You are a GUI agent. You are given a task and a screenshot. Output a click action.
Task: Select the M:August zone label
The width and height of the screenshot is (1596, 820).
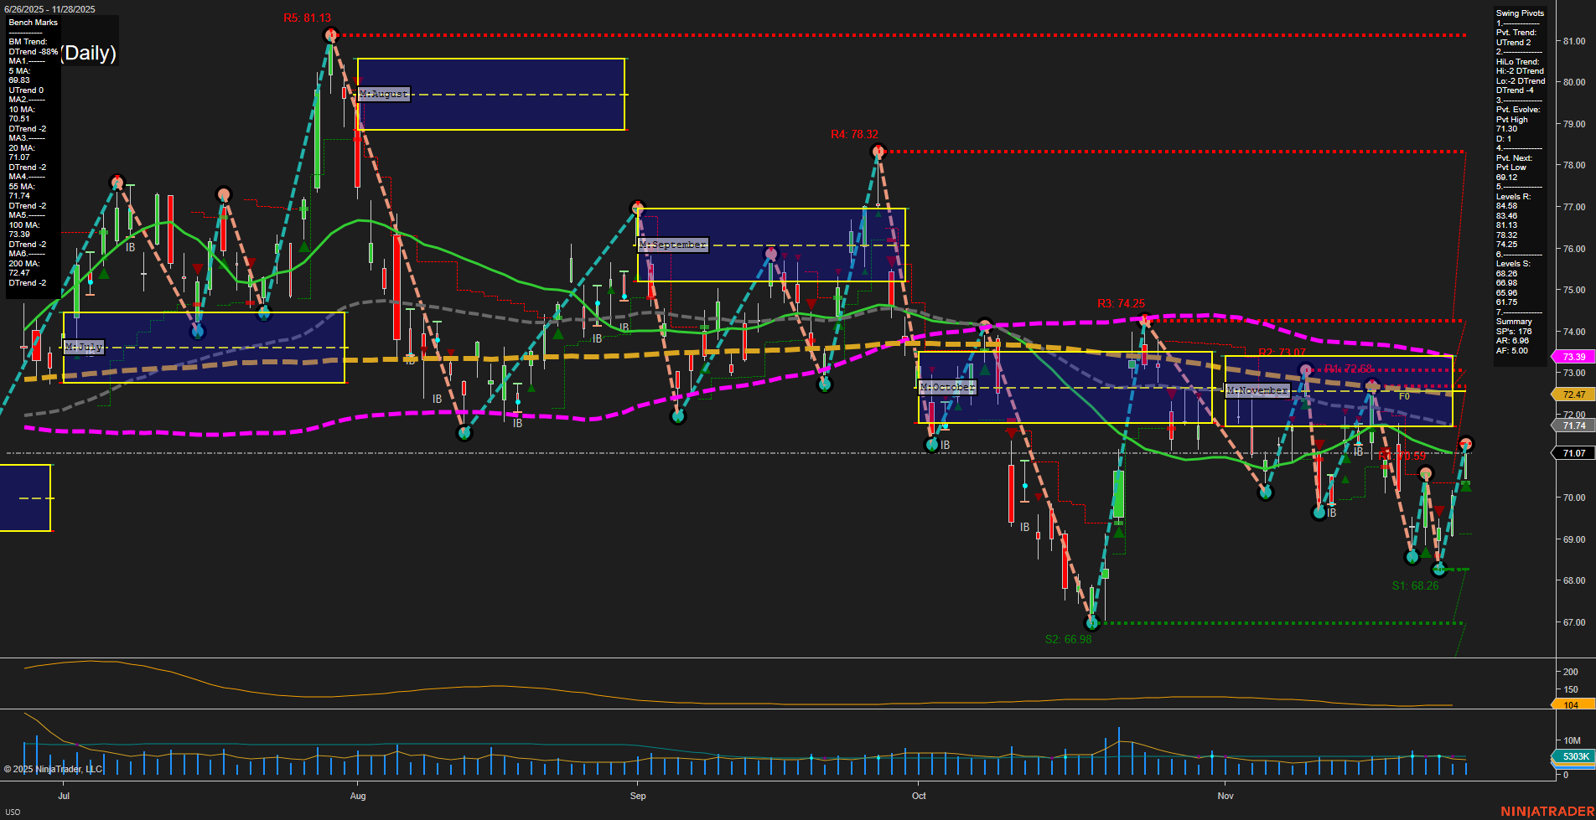(383, 94)
